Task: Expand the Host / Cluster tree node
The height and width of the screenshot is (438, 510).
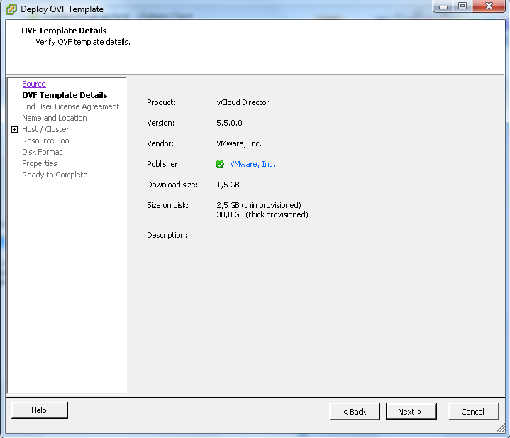Action: 14,129
